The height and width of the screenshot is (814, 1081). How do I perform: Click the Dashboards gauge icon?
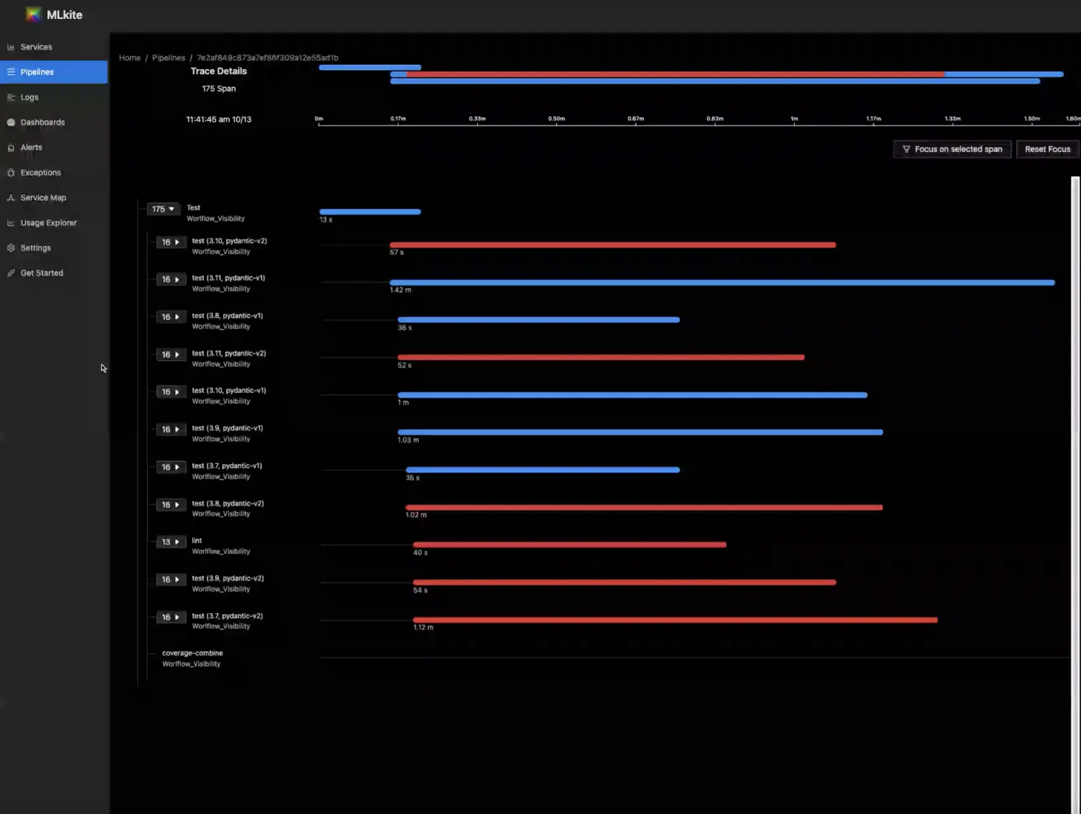click(11, 122)
